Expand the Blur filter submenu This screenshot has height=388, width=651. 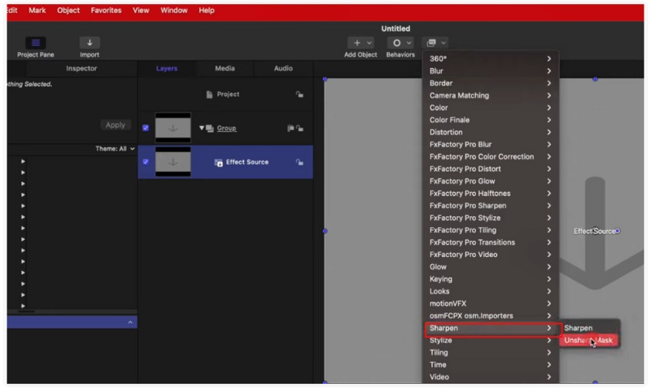point(488,71)
